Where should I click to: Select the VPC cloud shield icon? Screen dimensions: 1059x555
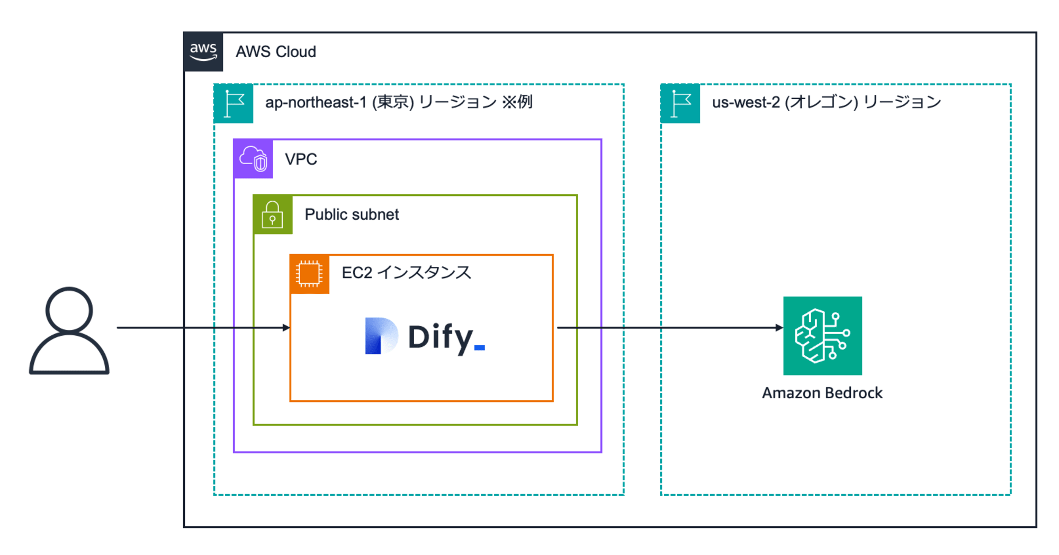(253, 159)
